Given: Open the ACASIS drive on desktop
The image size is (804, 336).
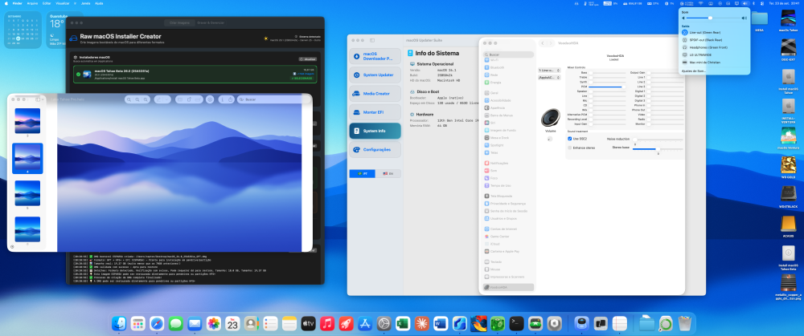Looking at the screenshot, I should tap(788, 224).
